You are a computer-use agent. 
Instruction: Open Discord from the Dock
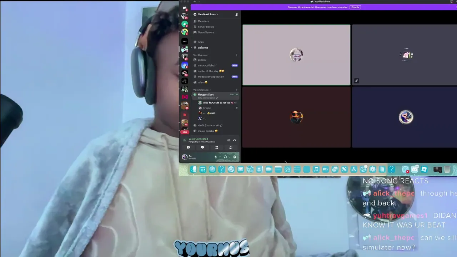pyautogui.click(x=415, y=170)
